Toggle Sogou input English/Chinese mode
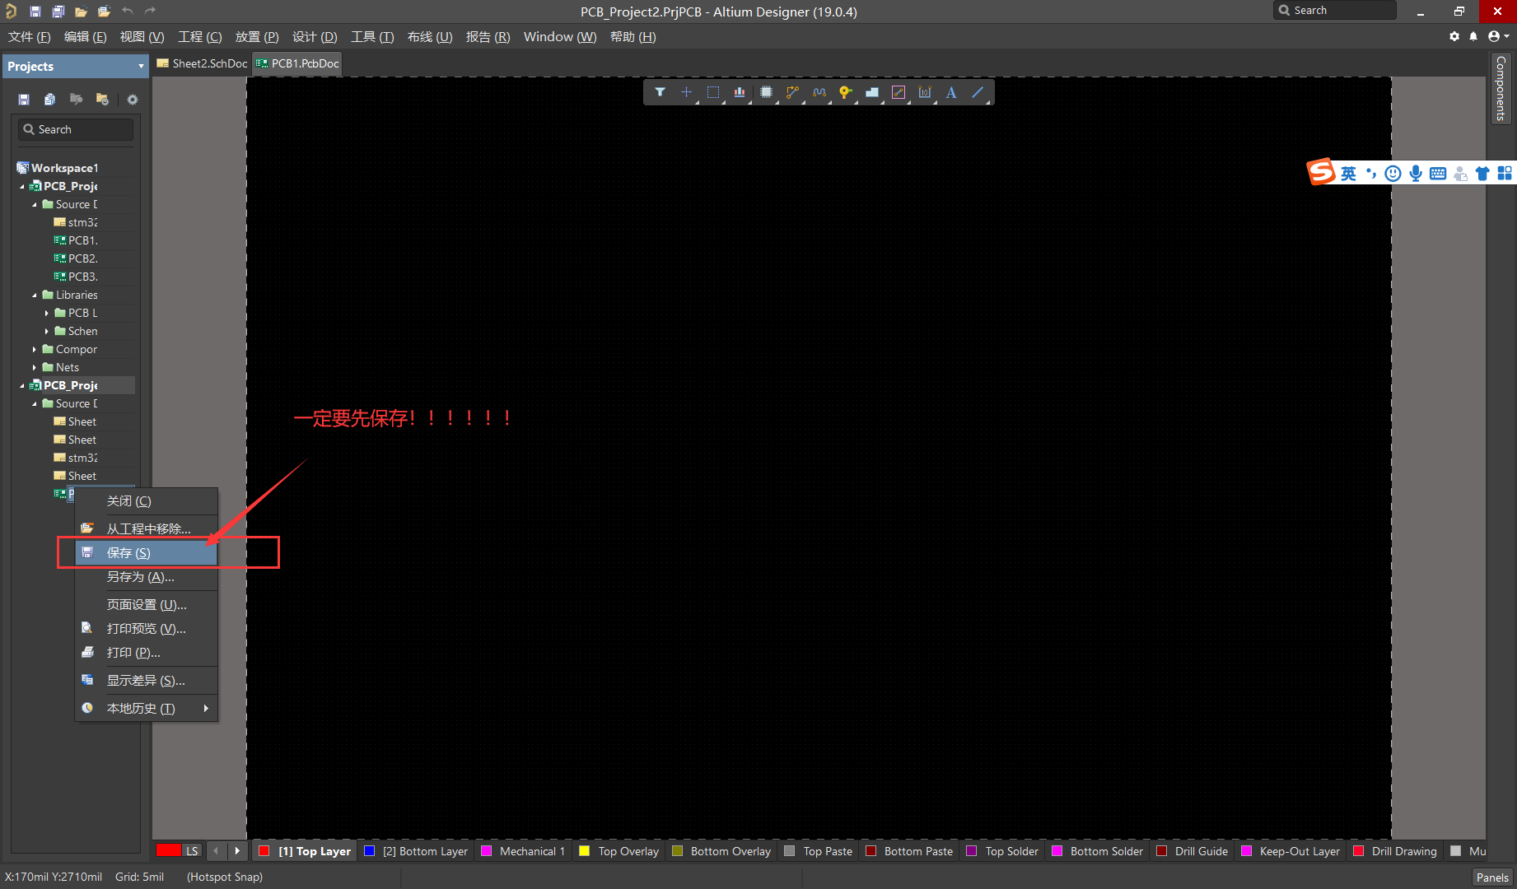Screen dimensions: 1517x889 click(x=1348, y=173)
